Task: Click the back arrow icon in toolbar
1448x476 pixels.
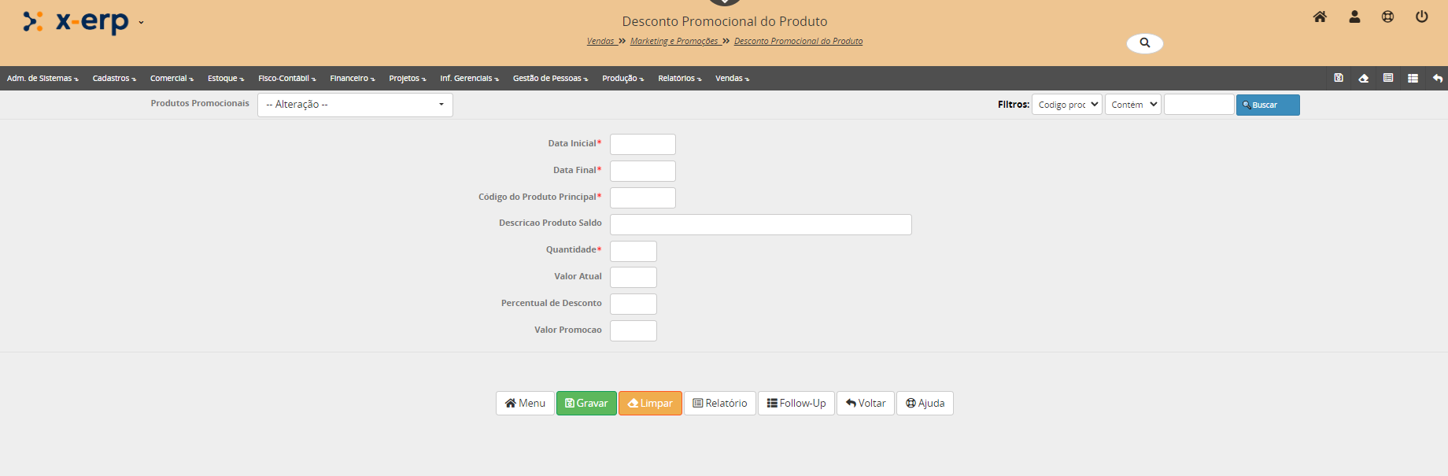Action: (x=1437, y=78)
